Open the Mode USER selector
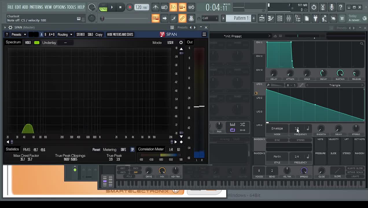Image resolution: width=368 pixels, height=208 pixels. (x=170, y=42)
